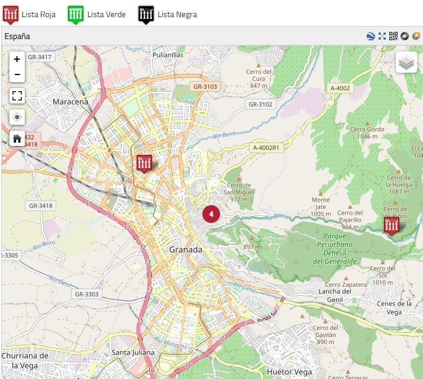
Task: Enter fullscreen map view
Action: pos(17,96)
